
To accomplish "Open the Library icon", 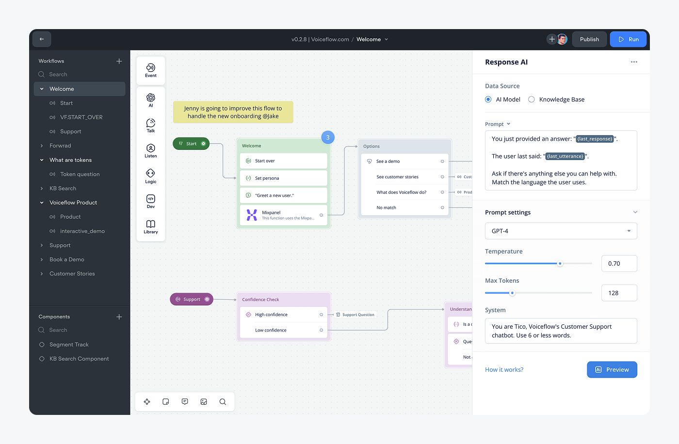I will [151, 226].
